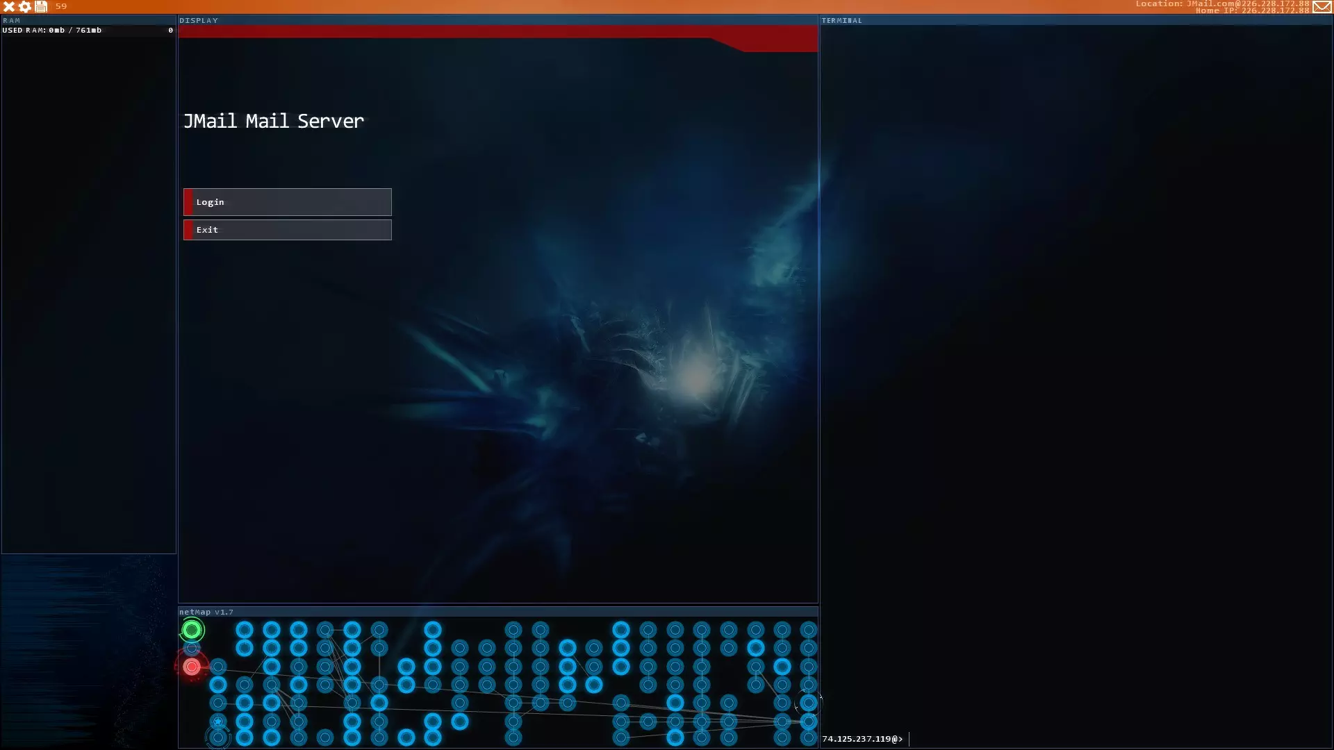Click the X quit icon in top bar
The image size is (1334, 750).
(x=9, y=6)
